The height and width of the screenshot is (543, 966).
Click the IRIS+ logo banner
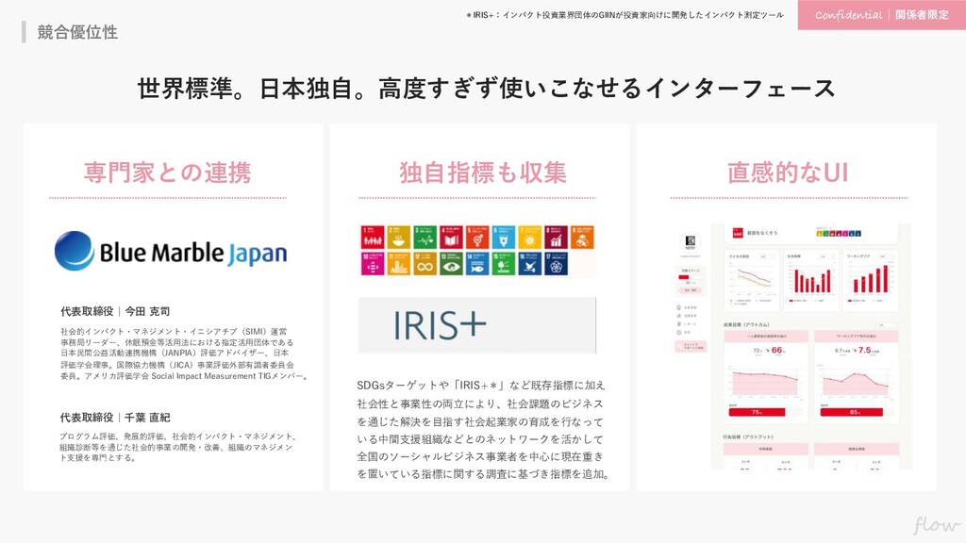click(476, 325)
